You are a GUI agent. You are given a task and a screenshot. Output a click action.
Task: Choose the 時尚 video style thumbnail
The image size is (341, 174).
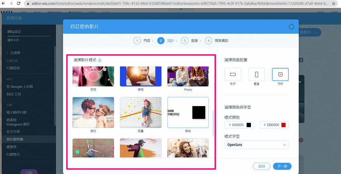(x=188, y=113)
